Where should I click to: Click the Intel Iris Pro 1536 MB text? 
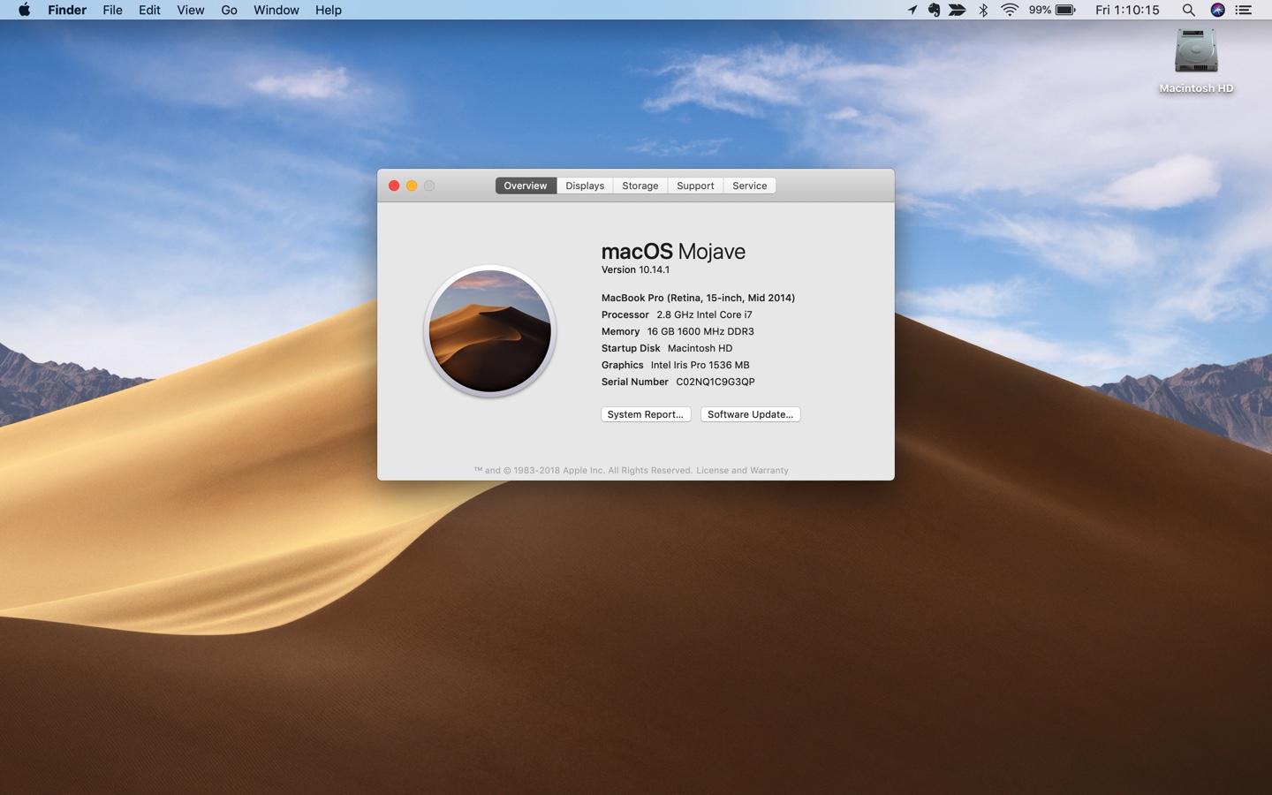coord(700,365)
